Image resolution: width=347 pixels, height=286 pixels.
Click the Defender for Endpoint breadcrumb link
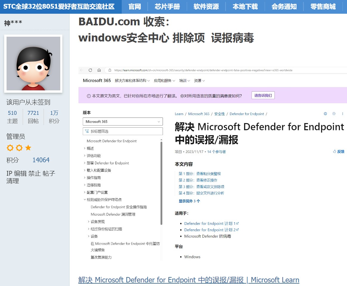(247, 114)
